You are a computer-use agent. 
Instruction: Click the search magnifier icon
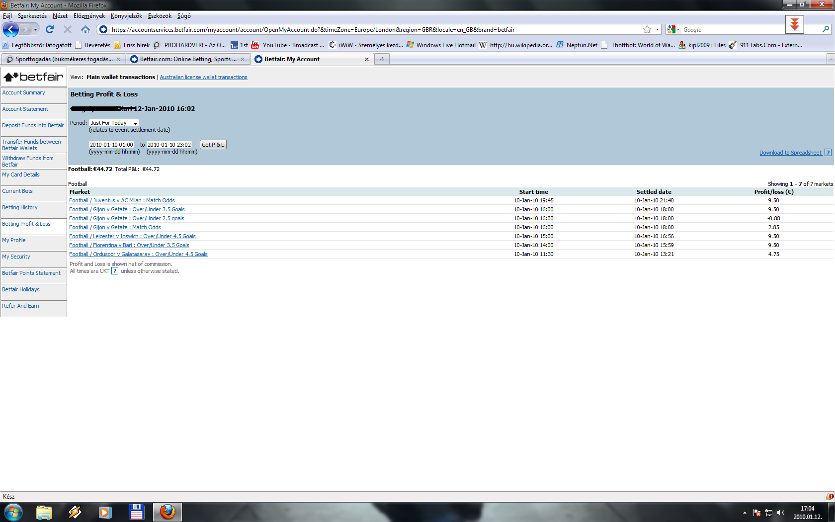[826, 29]
